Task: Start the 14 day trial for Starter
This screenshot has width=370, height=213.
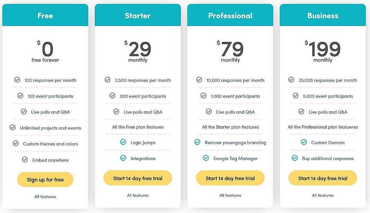Action: tap(138, 178)
